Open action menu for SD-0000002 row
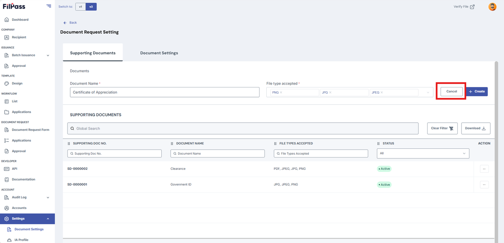The height and width of the screenshot is (243, 504). pos(484,169)
